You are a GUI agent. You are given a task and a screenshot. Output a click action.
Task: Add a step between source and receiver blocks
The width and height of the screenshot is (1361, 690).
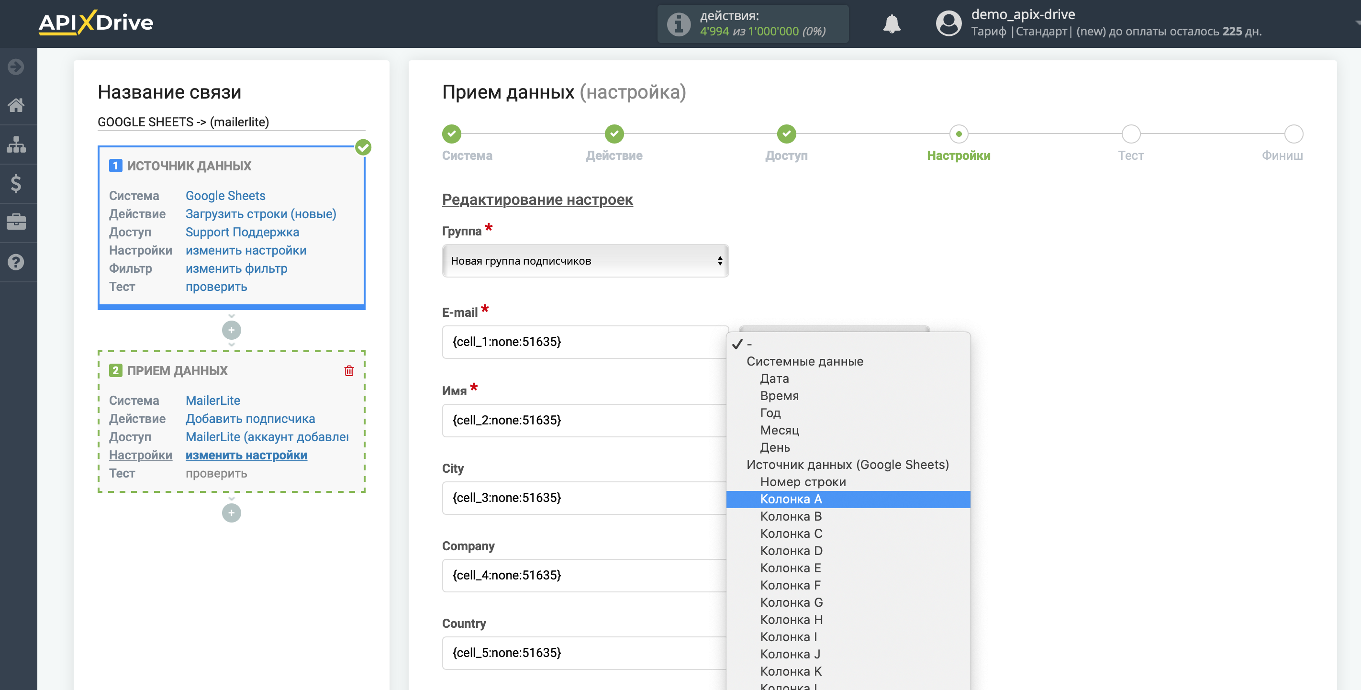point(232,330)
